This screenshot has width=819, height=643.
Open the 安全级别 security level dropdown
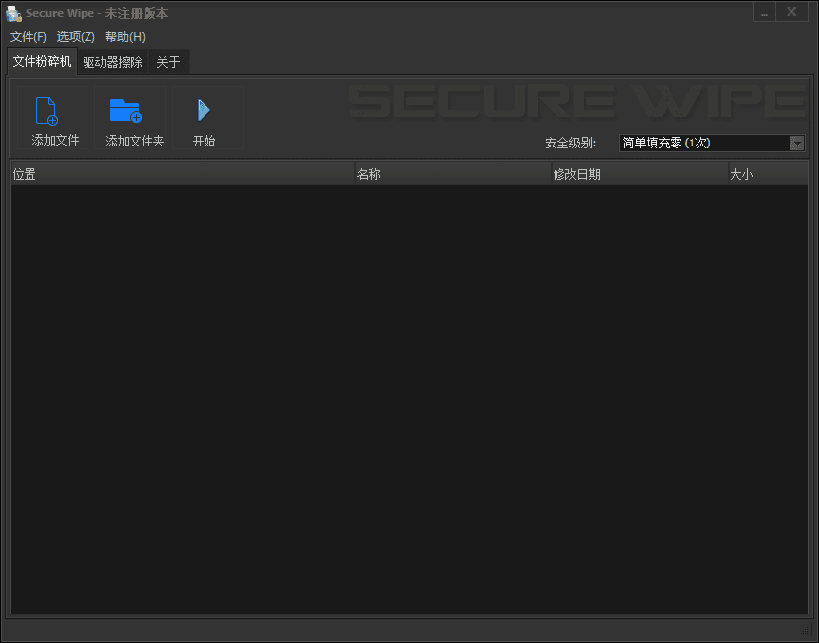[710, 143]
